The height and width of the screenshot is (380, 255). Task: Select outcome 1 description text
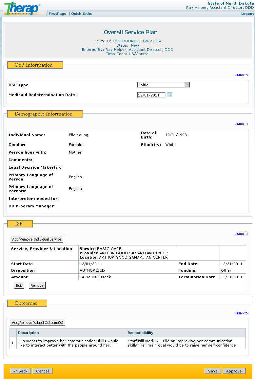click(68, 343)
